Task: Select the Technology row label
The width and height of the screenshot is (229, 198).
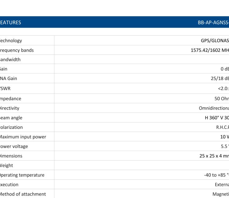Action: tap(11, 41)
